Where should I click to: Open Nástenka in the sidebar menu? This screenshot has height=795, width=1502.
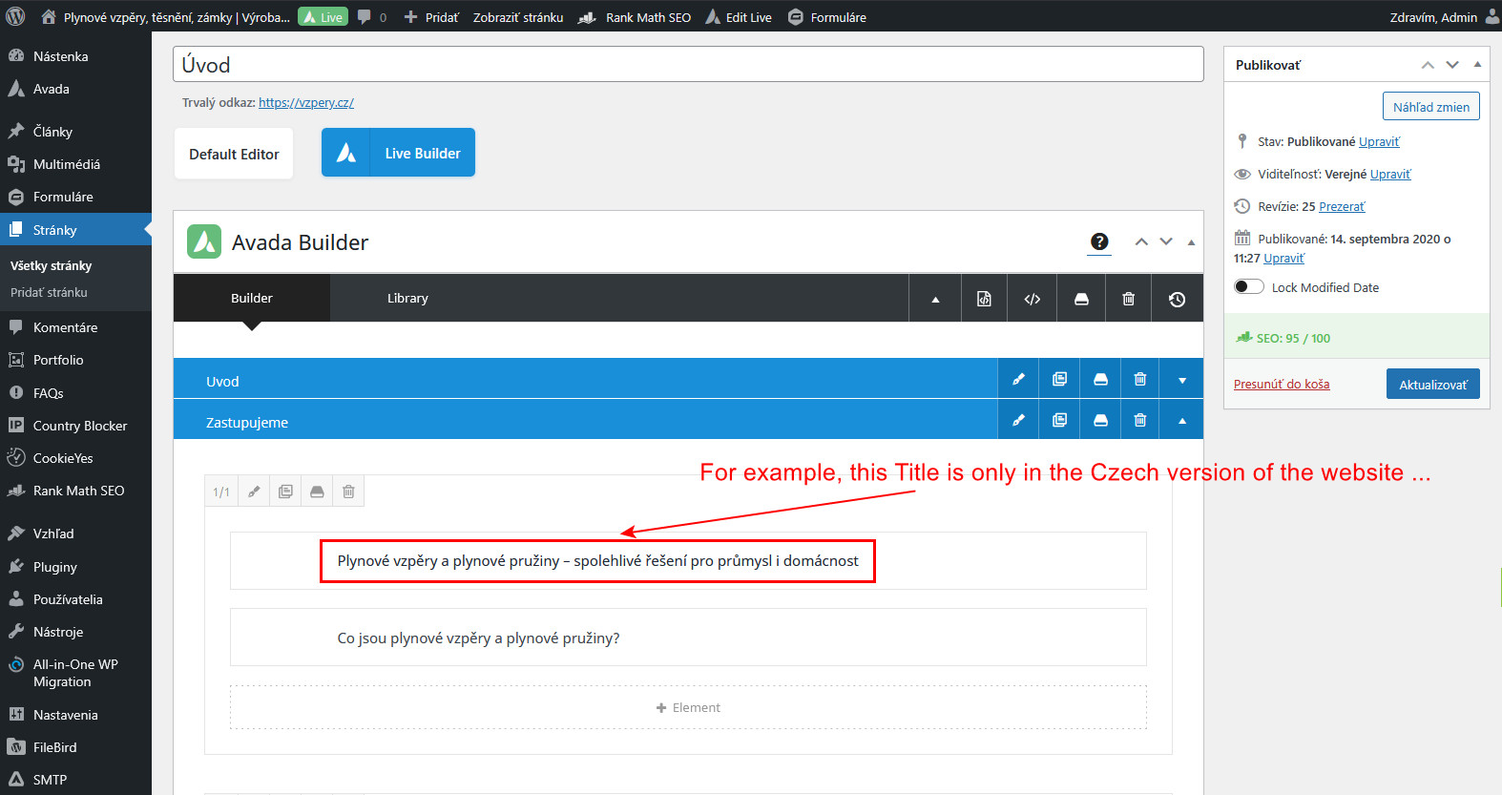(75, 56)
